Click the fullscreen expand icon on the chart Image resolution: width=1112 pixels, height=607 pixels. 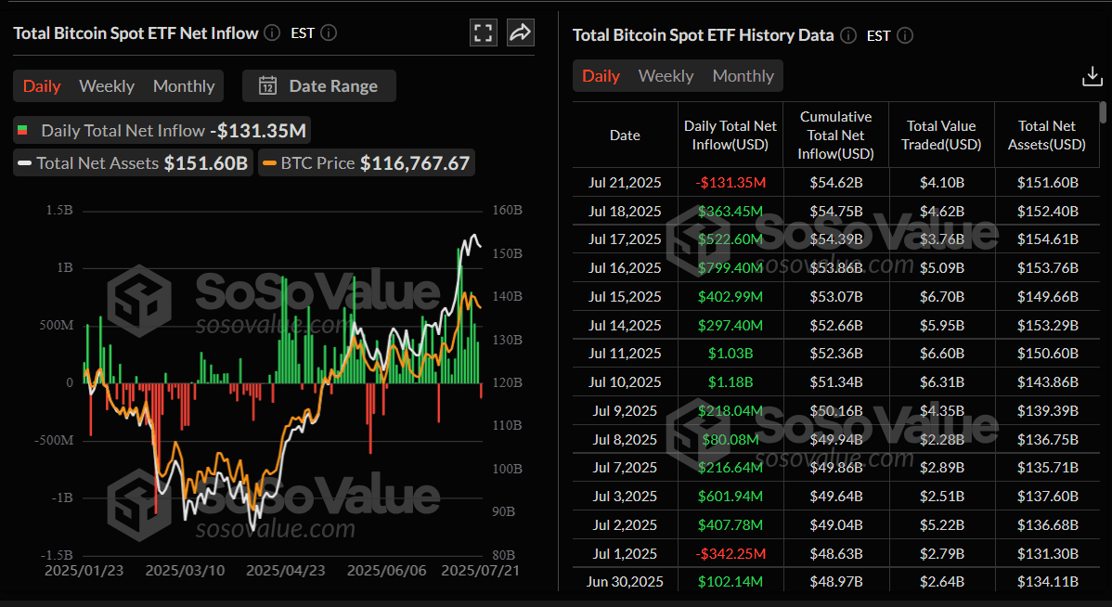coord(483,32)
